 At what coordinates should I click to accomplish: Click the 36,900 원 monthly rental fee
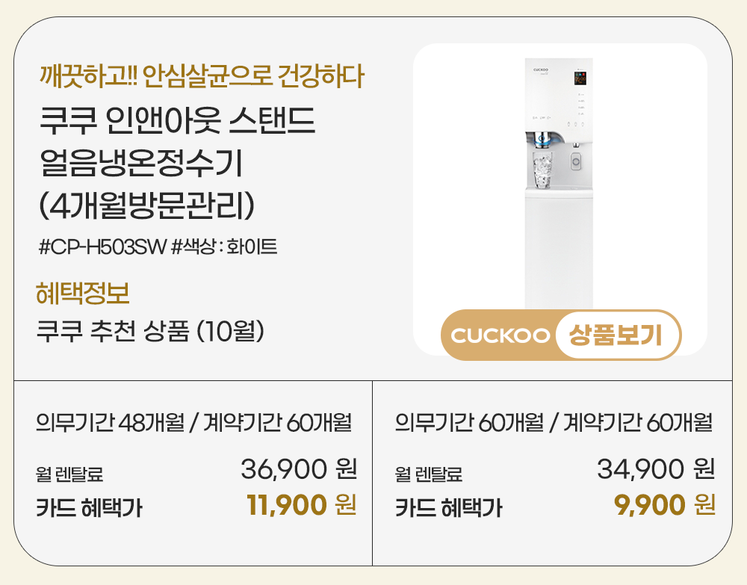tap(298, 469)
